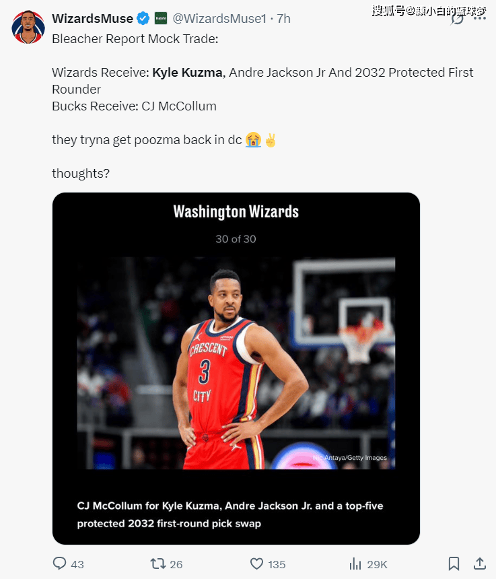Click the Washington Wizards card heading
496x579 pixels.
236,211
